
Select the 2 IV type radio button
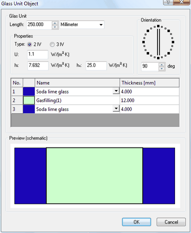(29, 44)
